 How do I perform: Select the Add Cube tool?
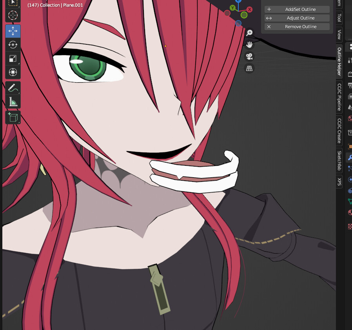tap(13, 117)
